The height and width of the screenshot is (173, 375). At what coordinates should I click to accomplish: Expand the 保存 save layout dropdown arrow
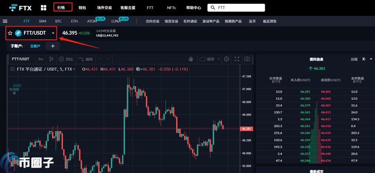219,59
